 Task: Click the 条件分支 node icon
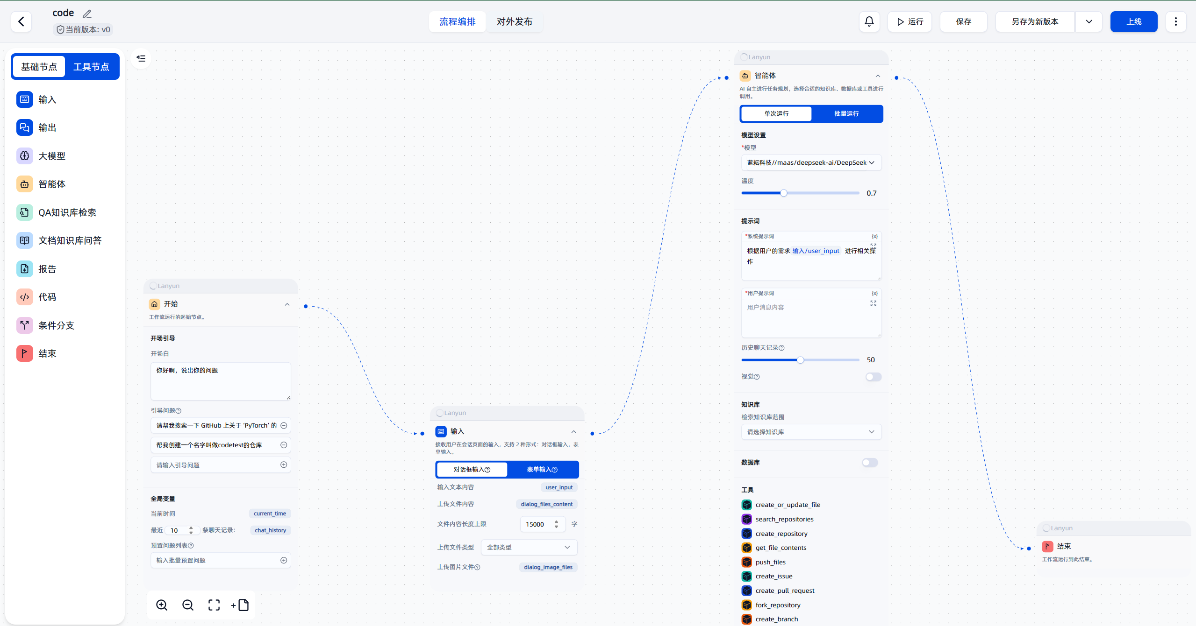pyautogui.click(x=25, y=325)
